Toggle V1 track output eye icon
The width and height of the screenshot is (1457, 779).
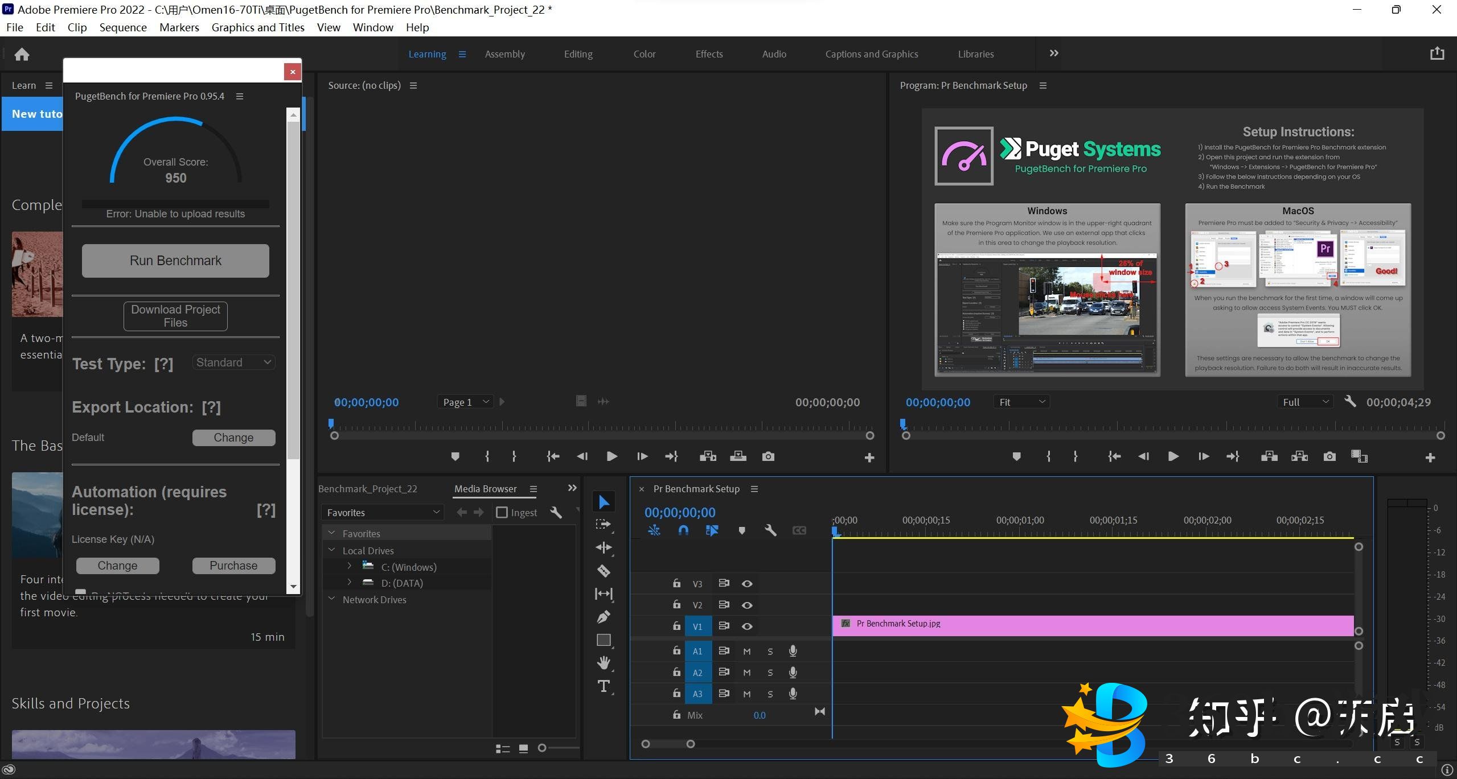point(747,627)
